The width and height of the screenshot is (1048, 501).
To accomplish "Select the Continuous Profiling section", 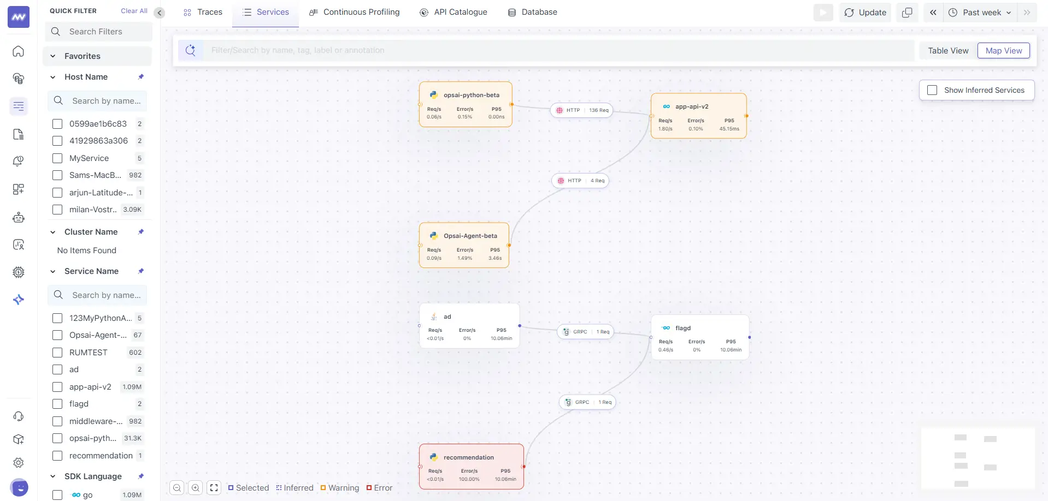I will [354, 12].
